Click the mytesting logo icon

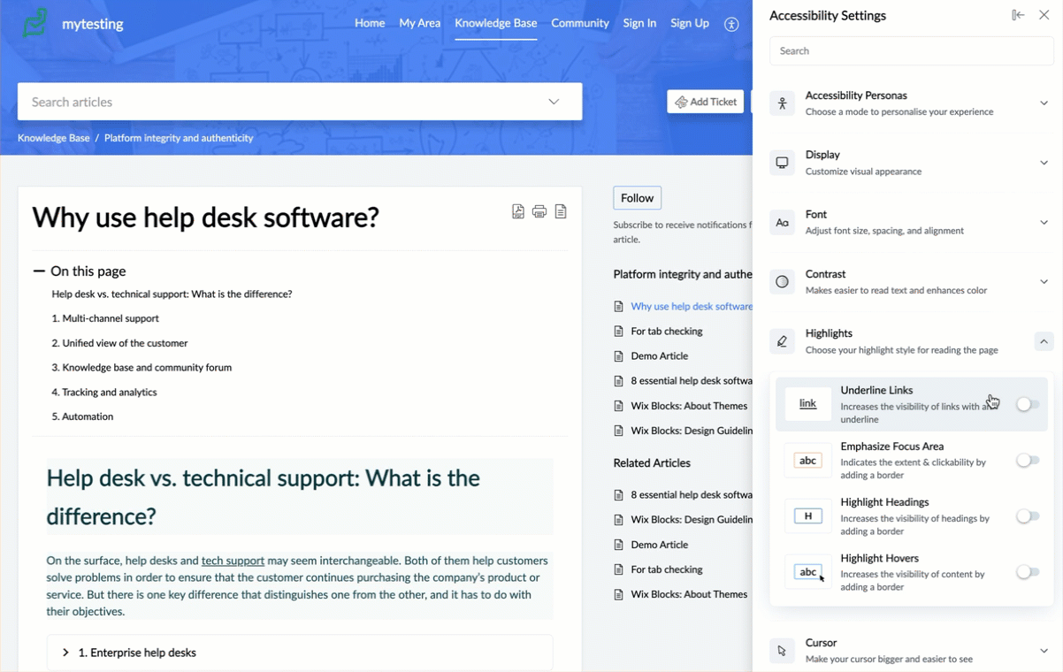pyautogui.click(x=35, y=24)
